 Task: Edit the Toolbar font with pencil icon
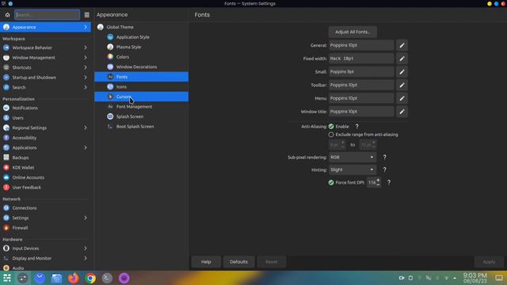tap(402, 85)
